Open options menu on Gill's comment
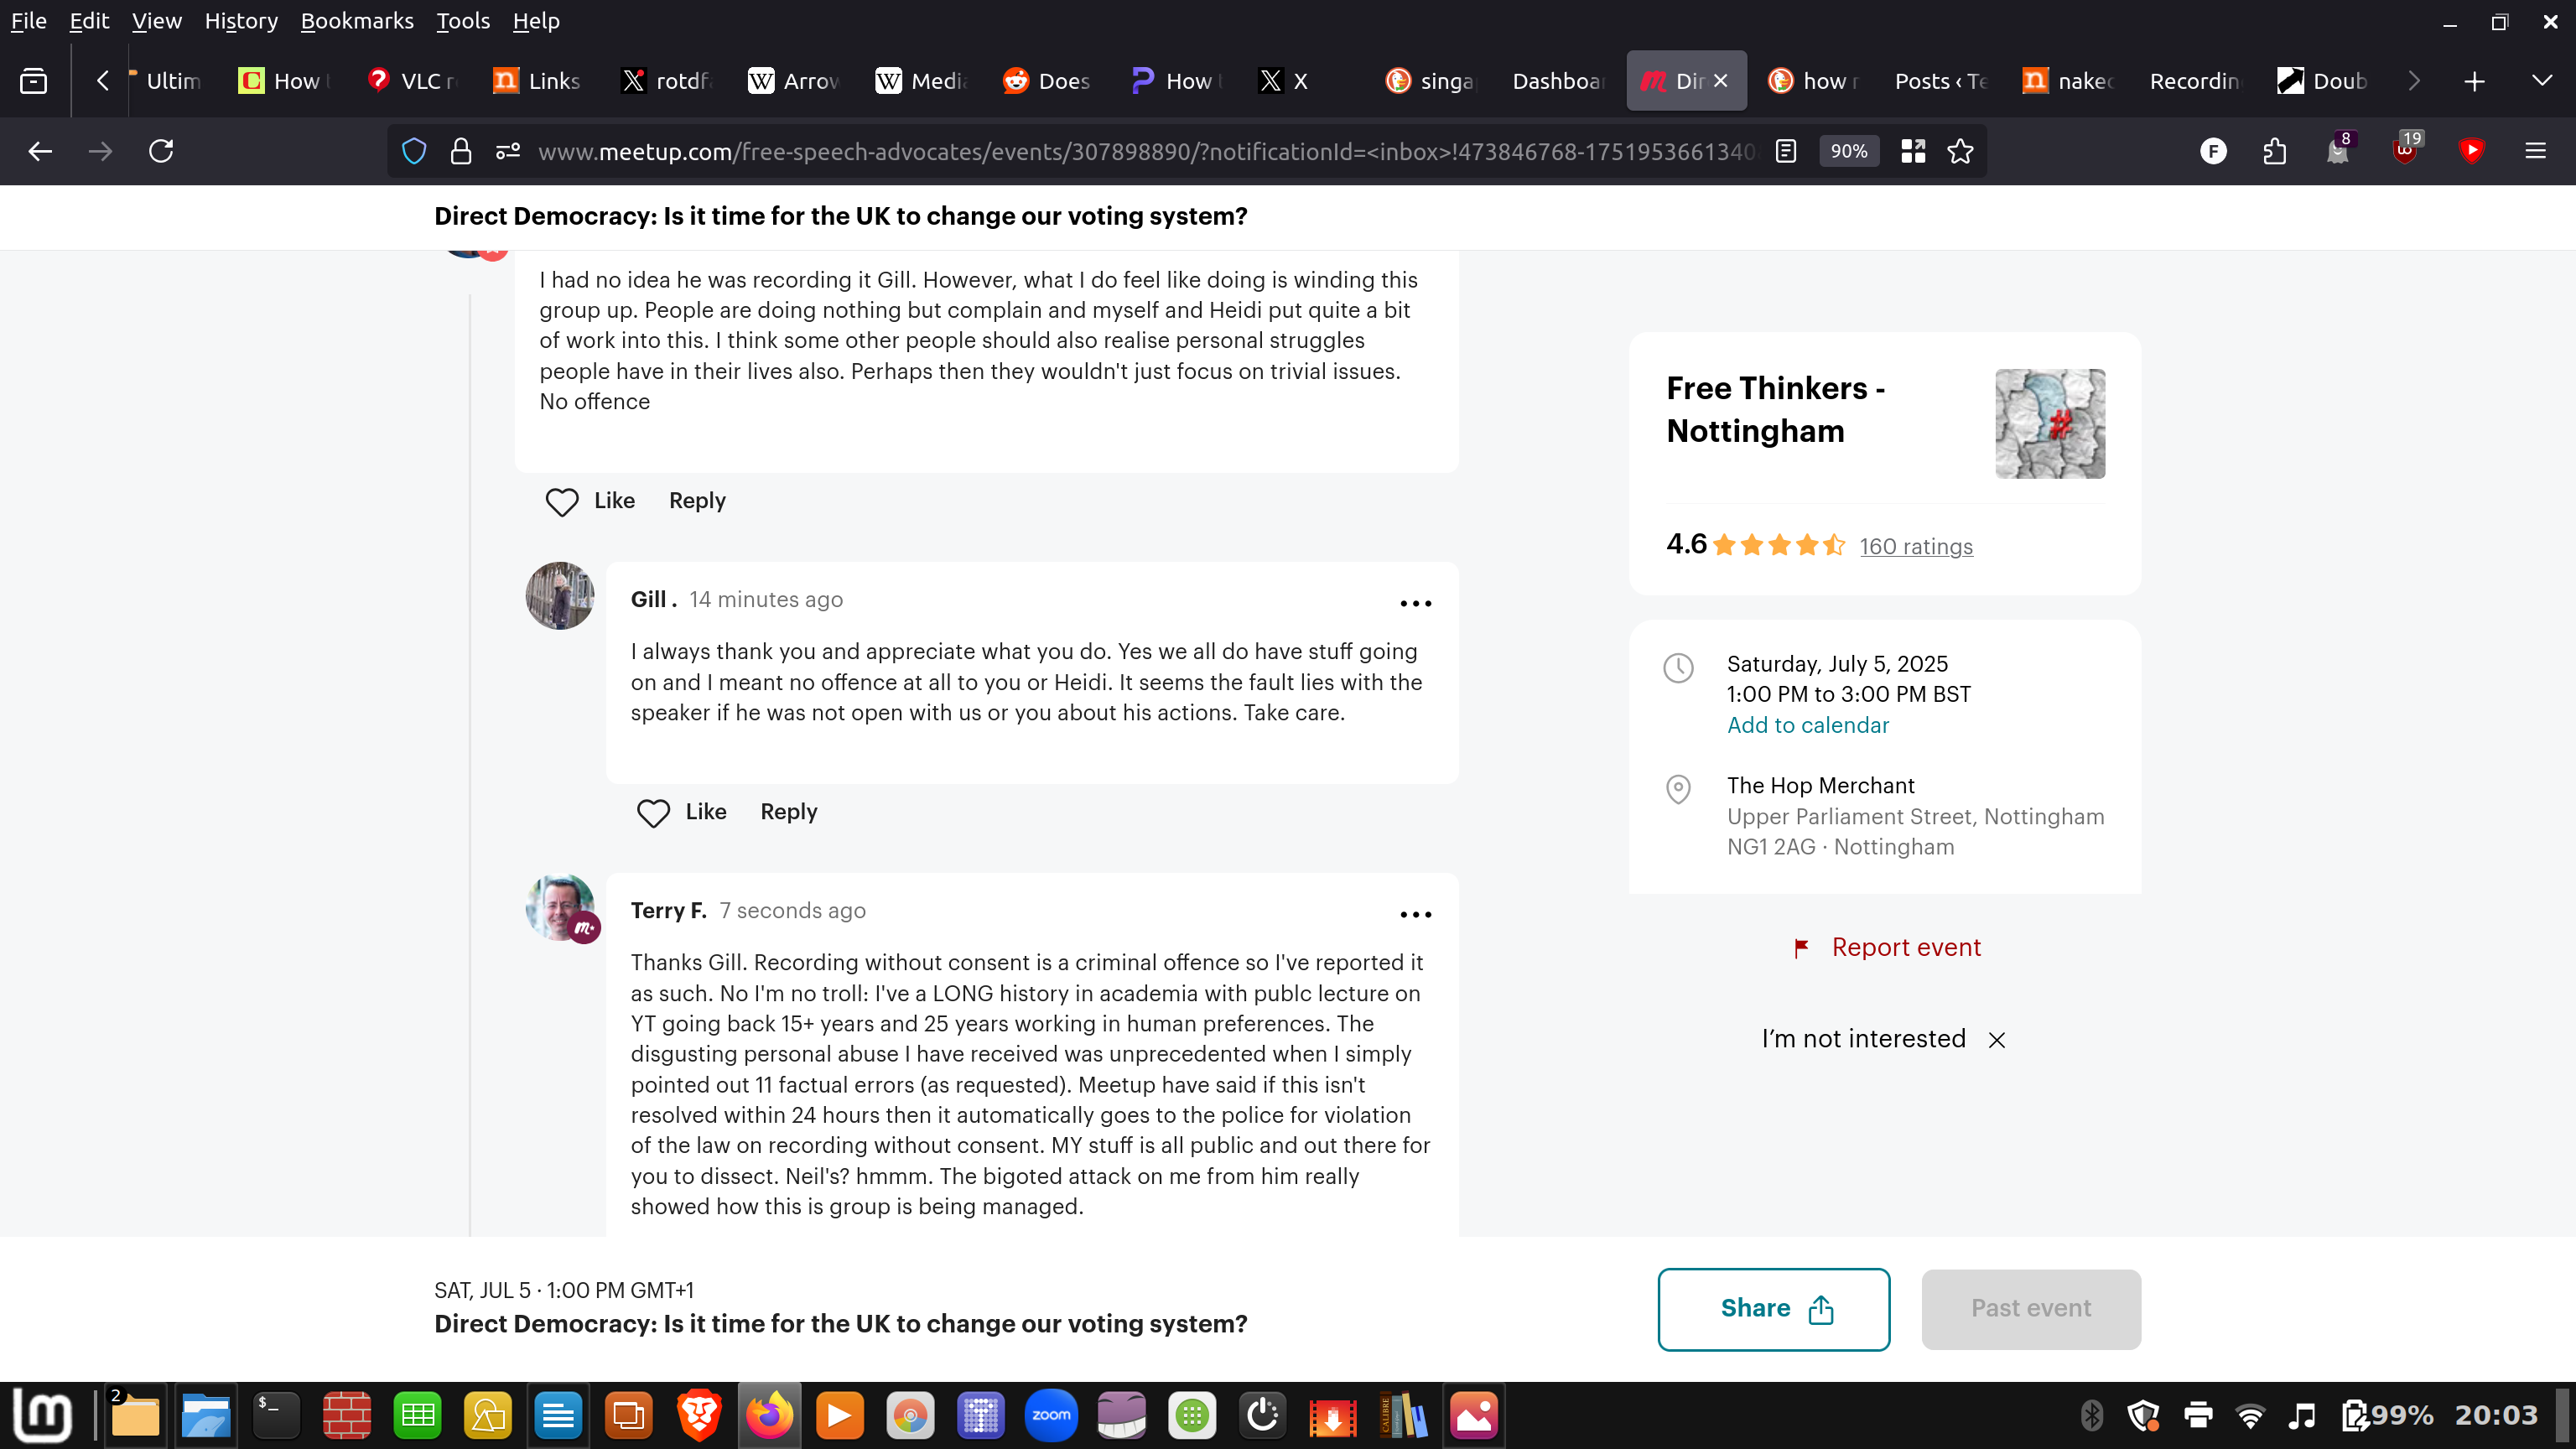Screen dimensions: 2576x1449 point(1415,603)
